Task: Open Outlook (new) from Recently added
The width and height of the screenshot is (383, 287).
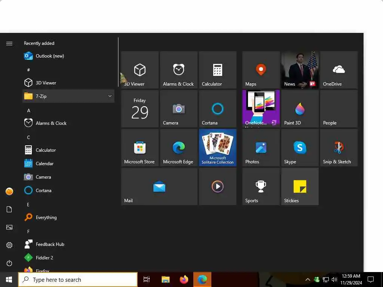Action: tap(68, 56)
